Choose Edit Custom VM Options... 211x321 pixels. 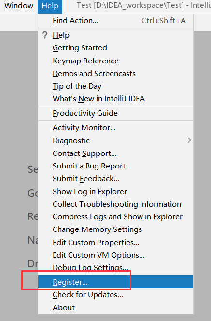115,255
